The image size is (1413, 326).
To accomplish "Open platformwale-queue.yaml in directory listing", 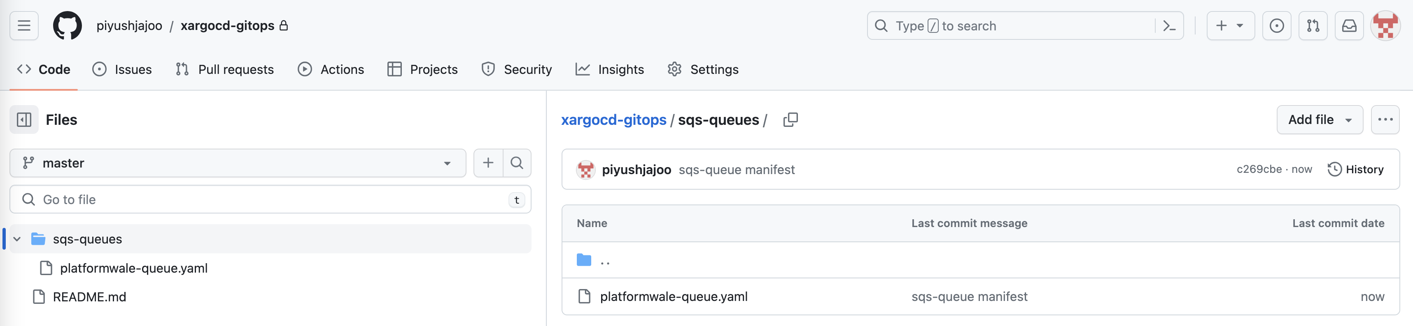I will (x=674, y=296).
